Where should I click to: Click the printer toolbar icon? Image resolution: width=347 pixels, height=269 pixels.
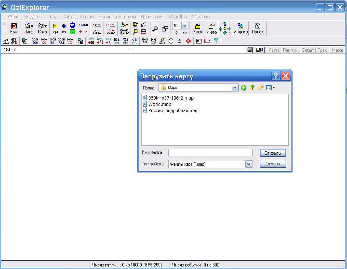[x=80, y=41]
